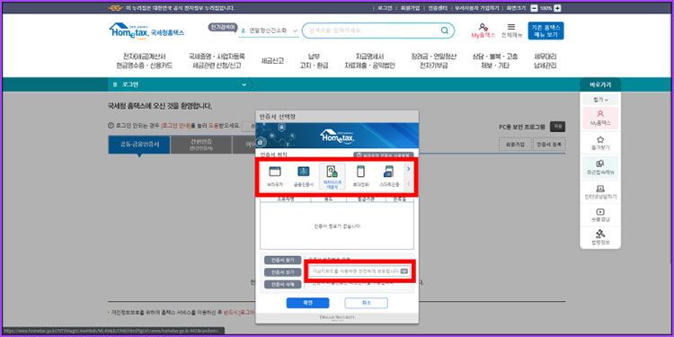Open virtual keyboard icon in password field
The height and width of the screenshot is (337, 674).
(x=404, y=271)
